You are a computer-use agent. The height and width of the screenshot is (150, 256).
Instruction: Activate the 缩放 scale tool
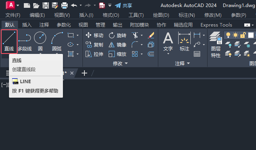pyautogui.click(x=118, y=54)
